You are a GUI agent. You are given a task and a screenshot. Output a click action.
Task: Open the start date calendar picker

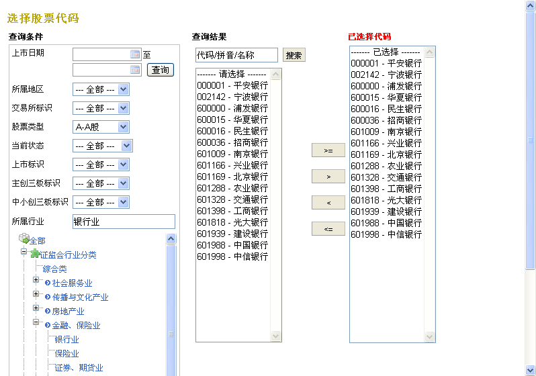click(x=135, y=54)
